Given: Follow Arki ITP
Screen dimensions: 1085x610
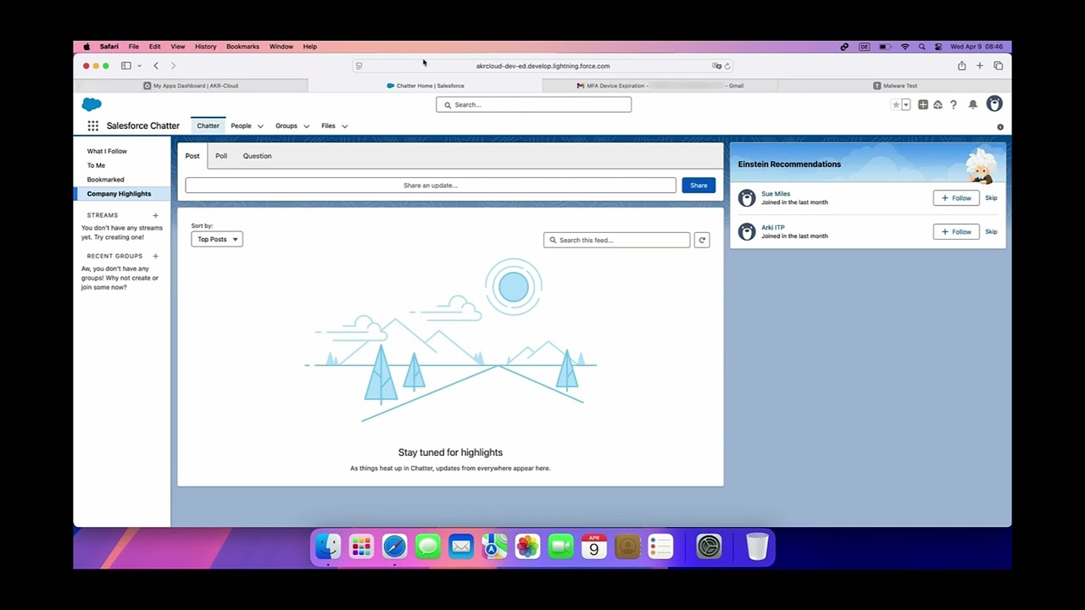Looking at the screenshot, I should coord(956,231).
